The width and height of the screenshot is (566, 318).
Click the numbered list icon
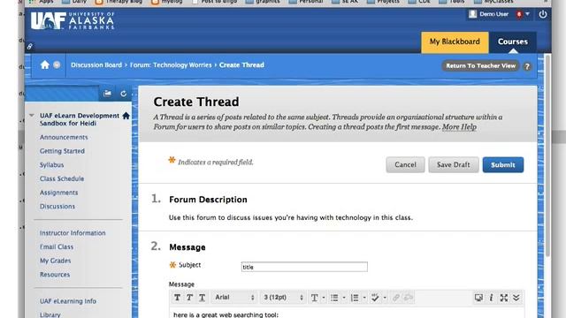pyautogui.click(x=355, y=298)
